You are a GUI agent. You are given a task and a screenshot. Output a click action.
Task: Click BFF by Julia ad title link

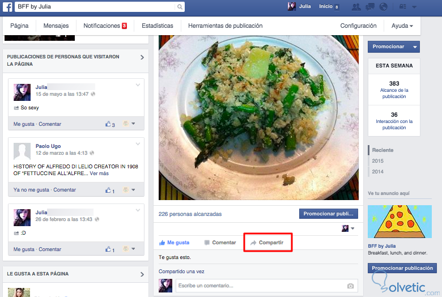[382, 246]
